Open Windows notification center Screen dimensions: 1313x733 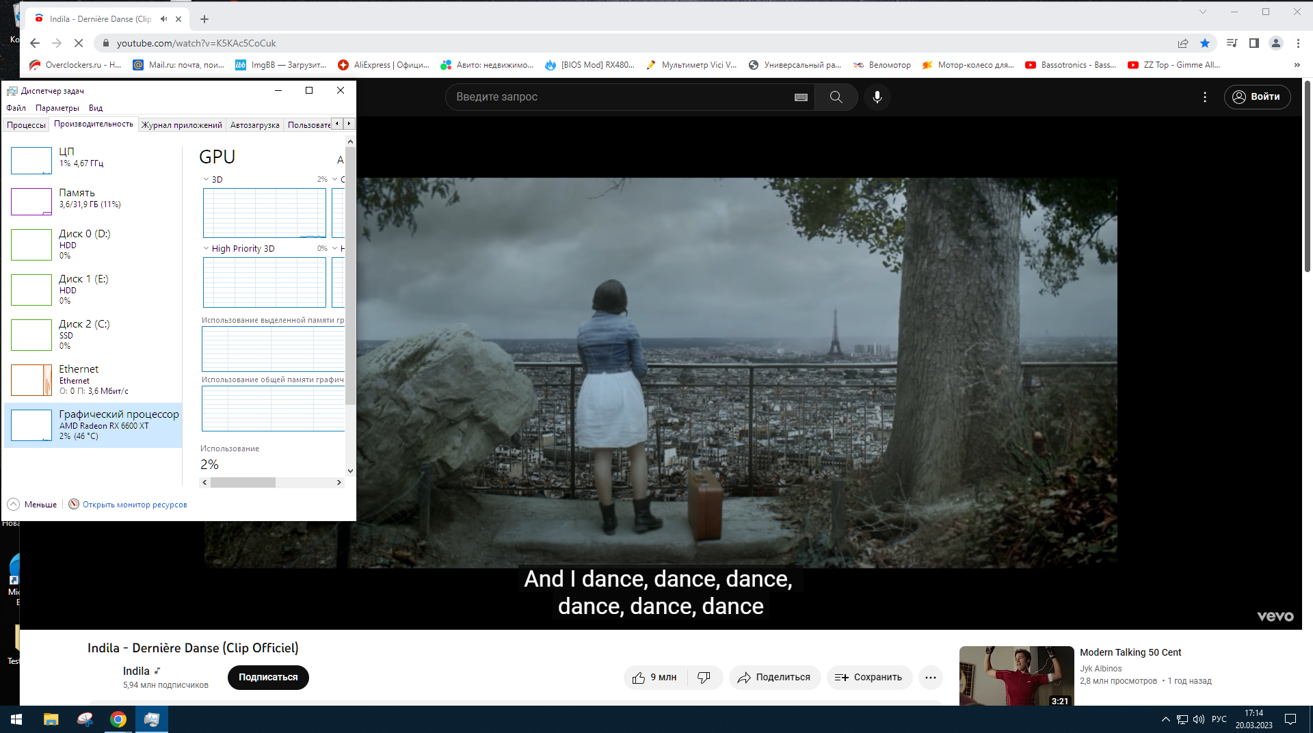(1290, 719)
